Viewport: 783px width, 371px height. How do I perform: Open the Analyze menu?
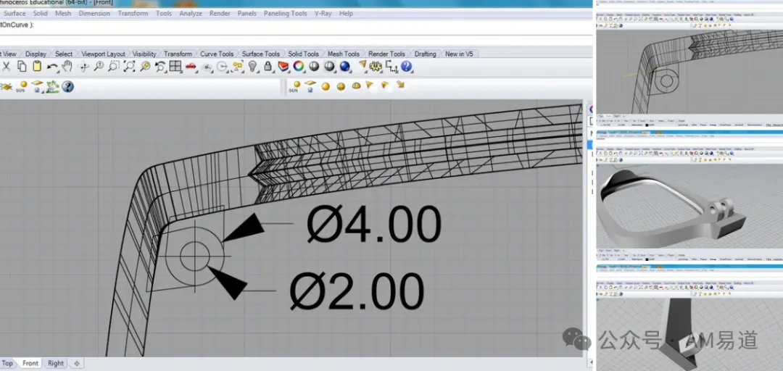click(x=190, y=14)
